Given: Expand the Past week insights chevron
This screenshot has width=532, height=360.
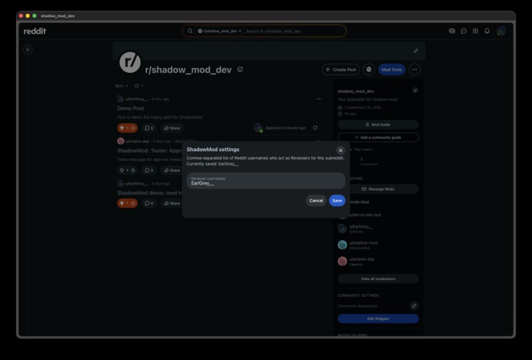Looking at the screenshot, I should click(x=372, y=150).
